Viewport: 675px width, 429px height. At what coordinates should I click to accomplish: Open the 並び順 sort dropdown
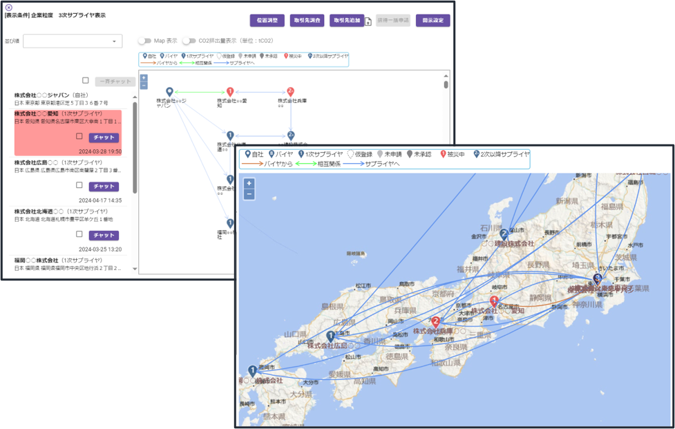(x=73, y=41)
